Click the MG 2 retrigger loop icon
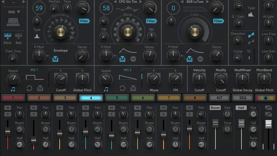277x156 pixels. pos(122,88)
